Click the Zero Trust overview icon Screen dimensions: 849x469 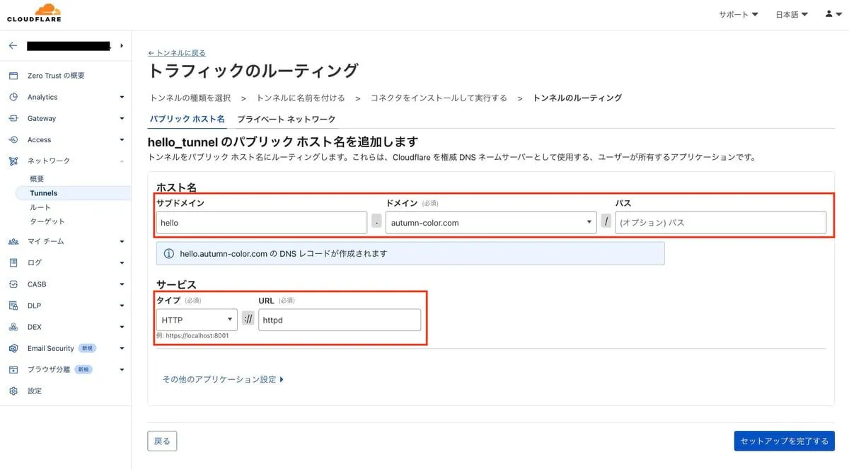[x=13, y=76]
